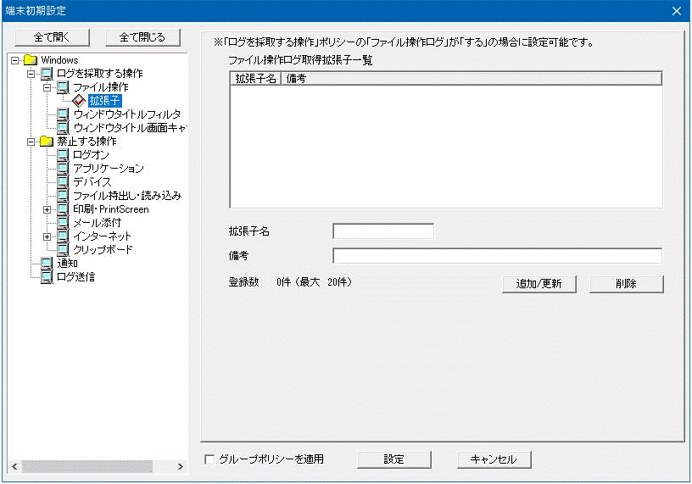Expand the 印刷・PrintScreen branch
The image size is (692, 484).
tap(47, 210)
